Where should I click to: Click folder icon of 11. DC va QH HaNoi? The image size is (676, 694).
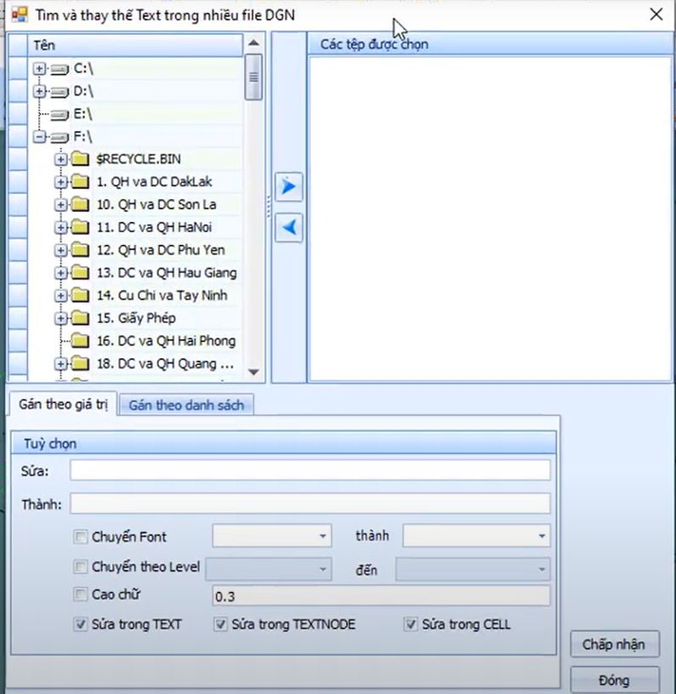tap(80, 226)
